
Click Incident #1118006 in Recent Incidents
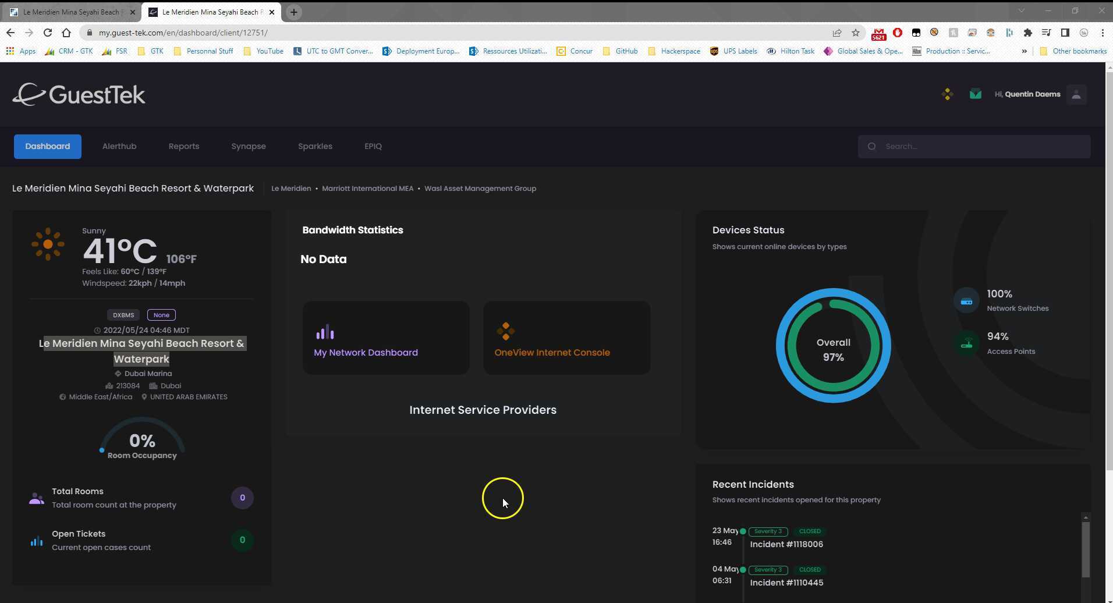(x=786, y=544)
